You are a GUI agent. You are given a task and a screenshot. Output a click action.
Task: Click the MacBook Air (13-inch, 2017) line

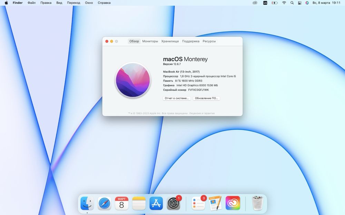click(181, 72)
